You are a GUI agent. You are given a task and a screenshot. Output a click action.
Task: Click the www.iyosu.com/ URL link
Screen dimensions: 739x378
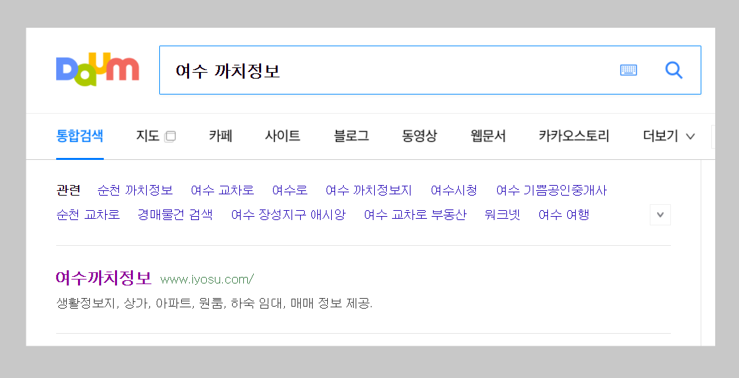(207, 280)
